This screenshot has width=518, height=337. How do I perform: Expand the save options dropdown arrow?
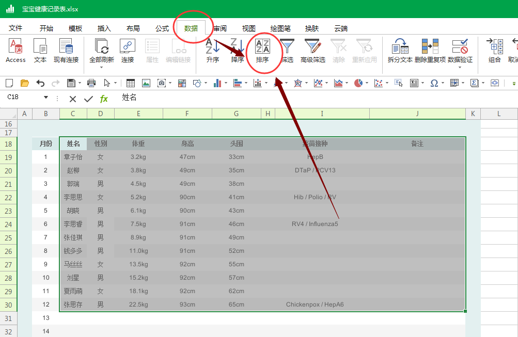pos(80,83)
